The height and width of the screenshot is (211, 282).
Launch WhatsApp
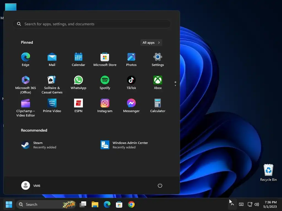click(78, 83)
